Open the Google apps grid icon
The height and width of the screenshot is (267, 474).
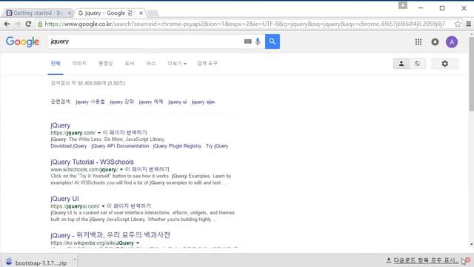pyautogui.click(x=418, y=42)
